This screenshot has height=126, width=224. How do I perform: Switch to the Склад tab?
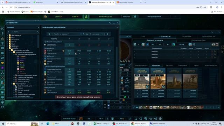pyautogui.click(x=143, y=36)
